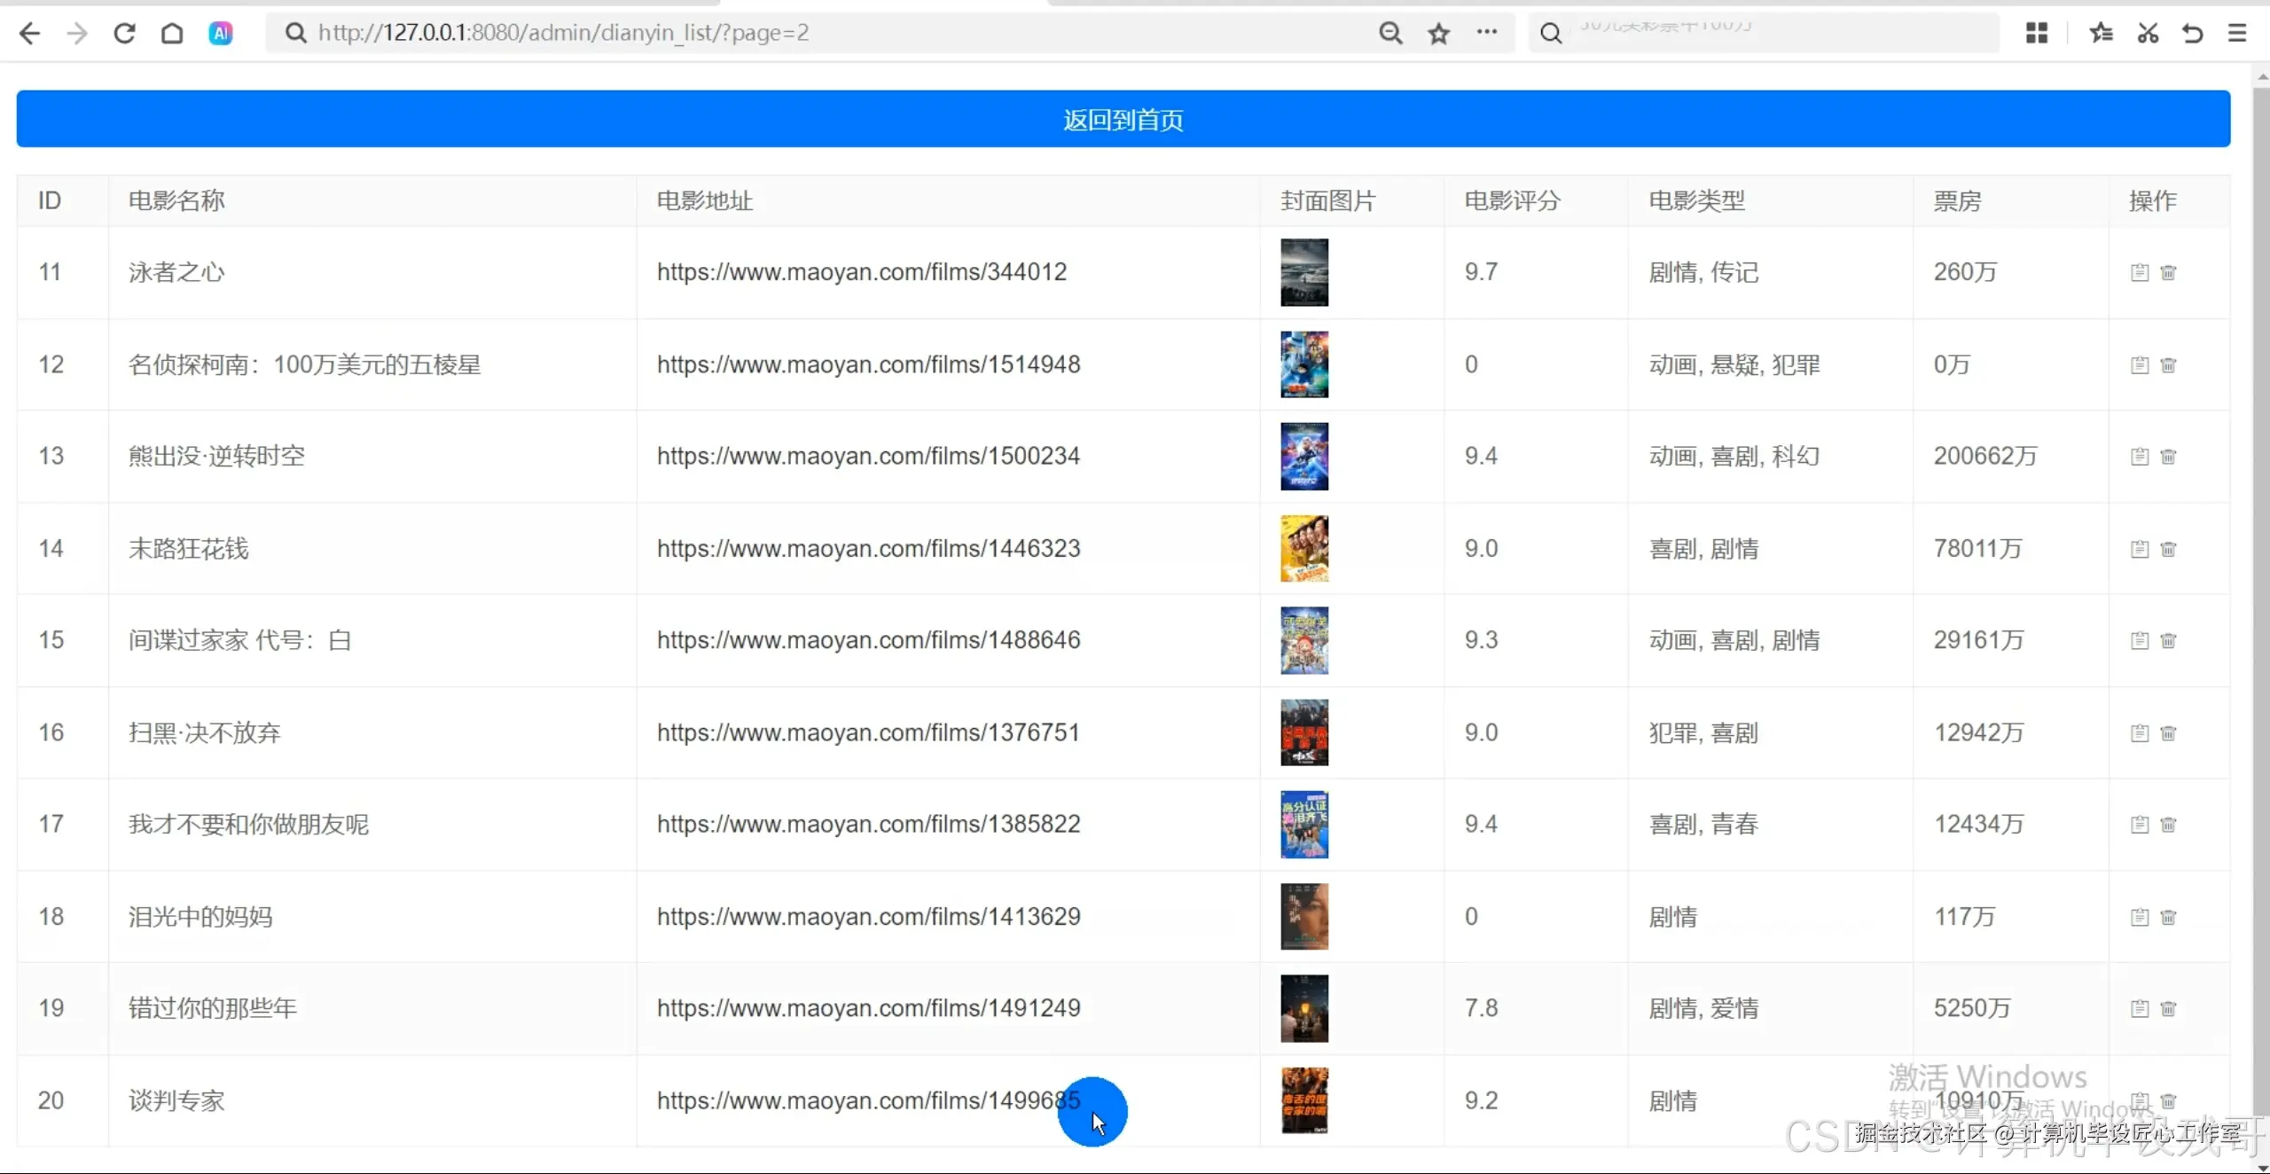
Task: Open the browser hamburger main menu
Action: coord(2237,33)
